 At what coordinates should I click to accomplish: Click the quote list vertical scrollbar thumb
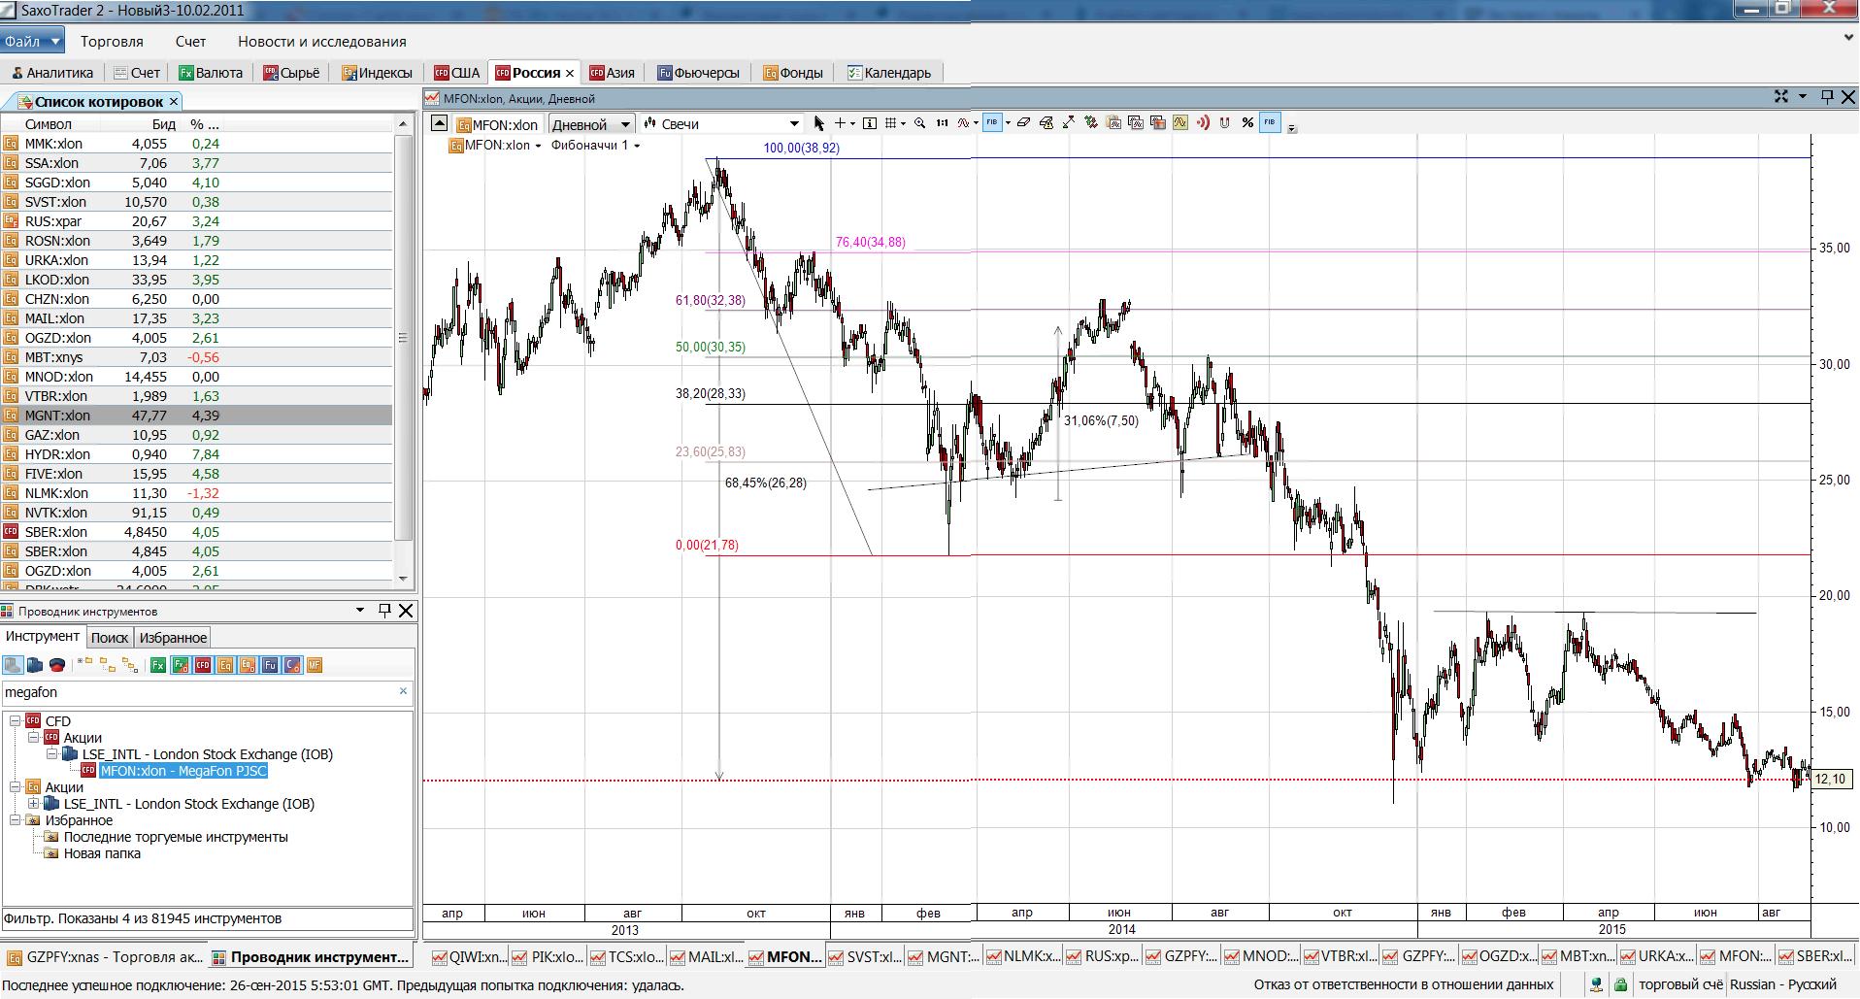pos(403,338)
